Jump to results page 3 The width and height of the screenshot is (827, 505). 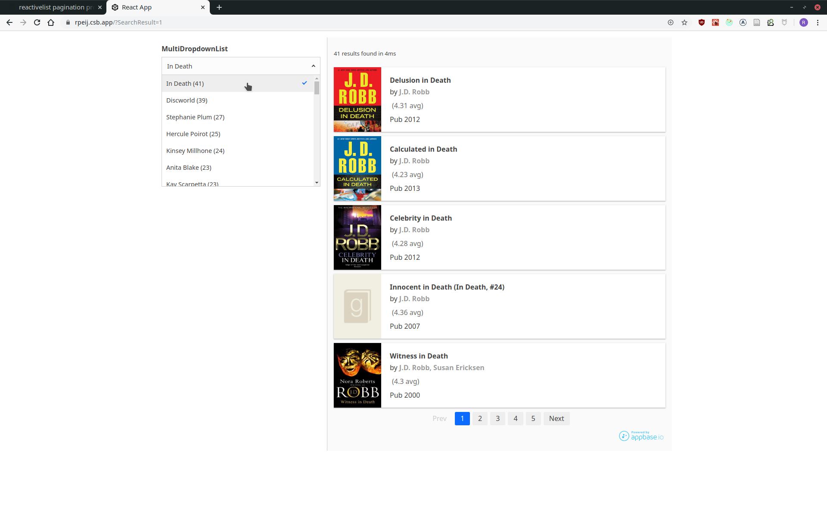[x=497, y=418]
